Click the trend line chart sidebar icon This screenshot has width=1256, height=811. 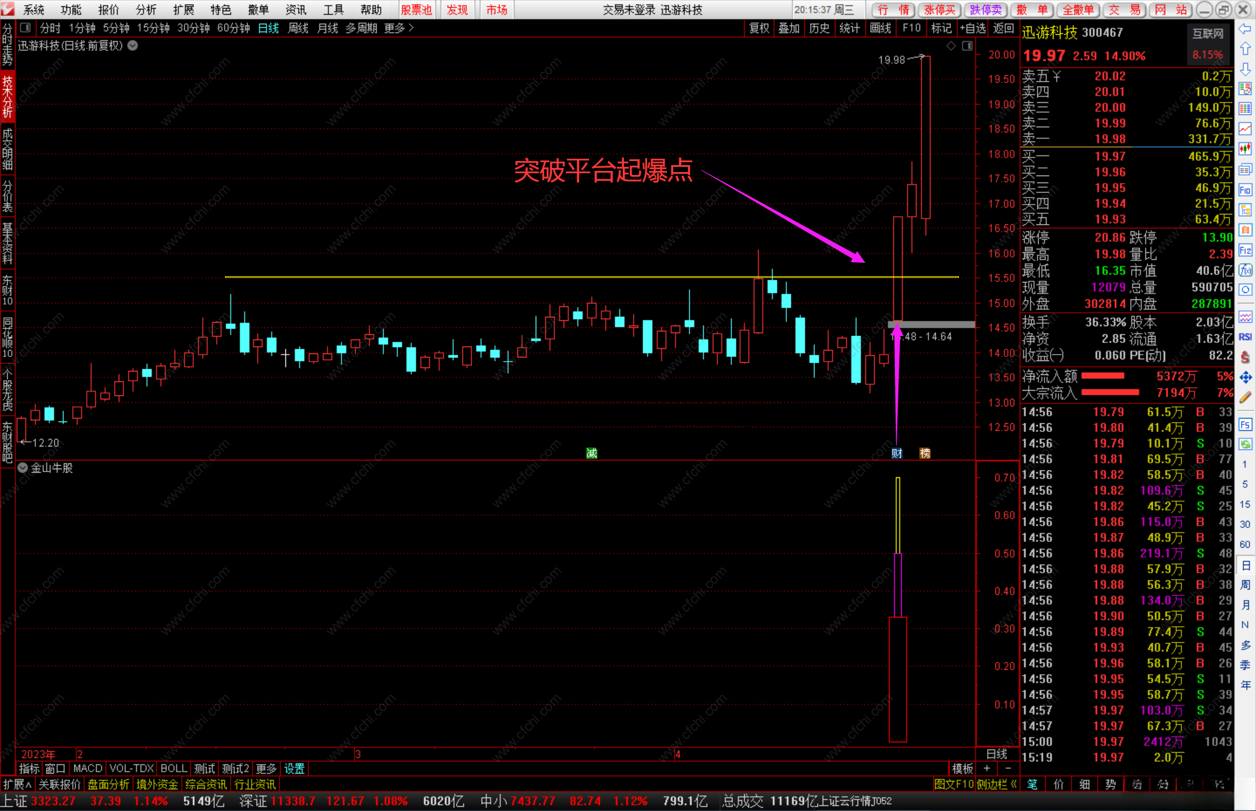tap(1245, 128)
